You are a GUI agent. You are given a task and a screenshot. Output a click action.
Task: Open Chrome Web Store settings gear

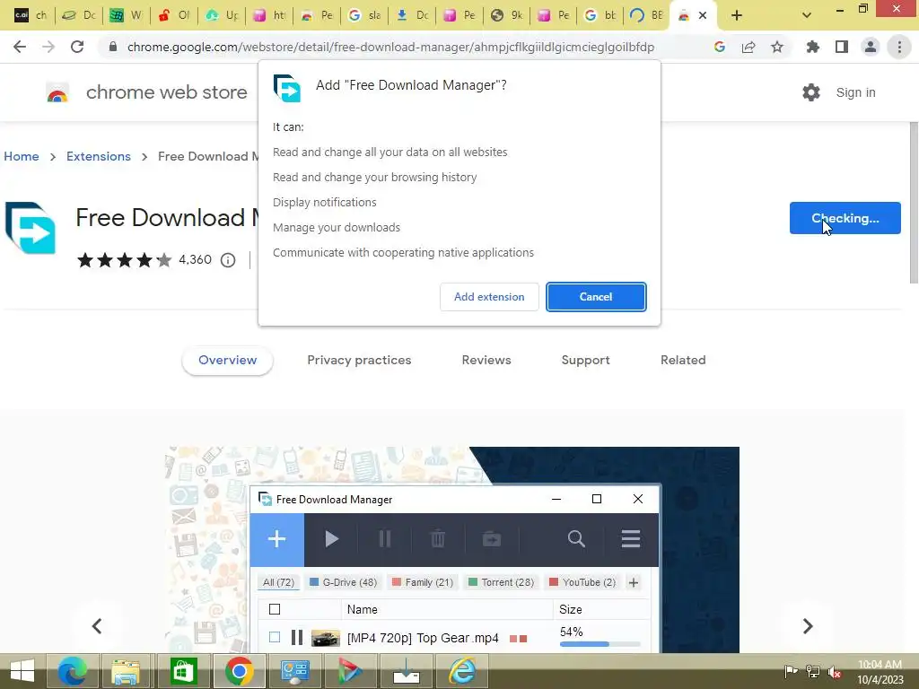click(811, 92)
